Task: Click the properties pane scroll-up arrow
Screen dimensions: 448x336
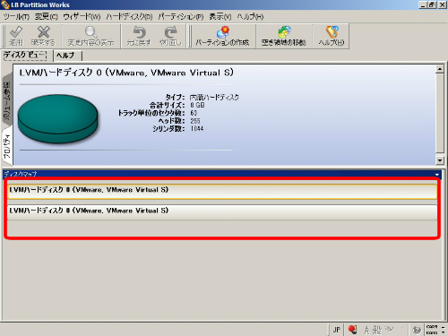Action: [440, 69]
